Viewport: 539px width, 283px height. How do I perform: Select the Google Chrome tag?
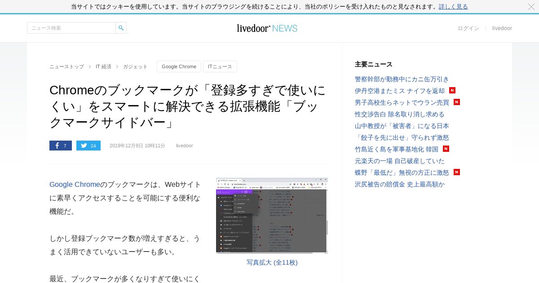[x=179, y=66]
